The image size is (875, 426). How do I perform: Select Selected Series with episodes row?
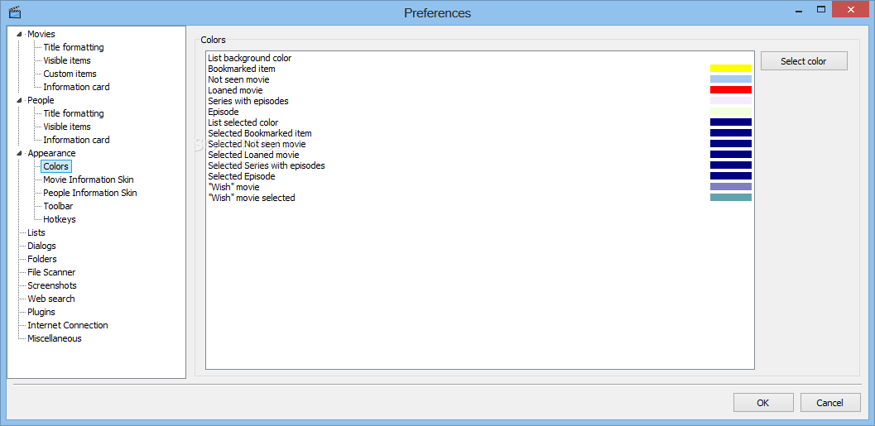[x=480, y=165]
